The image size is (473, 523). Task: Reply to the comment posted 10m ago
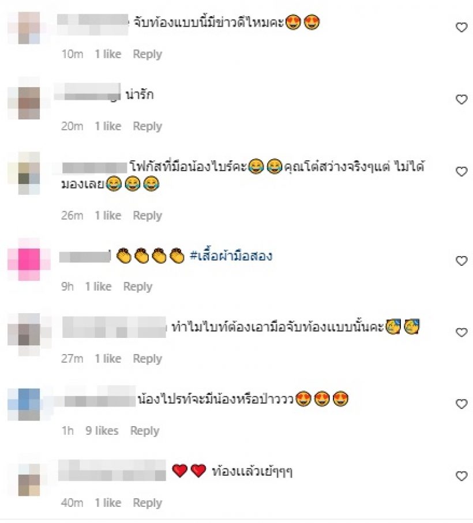147,54
